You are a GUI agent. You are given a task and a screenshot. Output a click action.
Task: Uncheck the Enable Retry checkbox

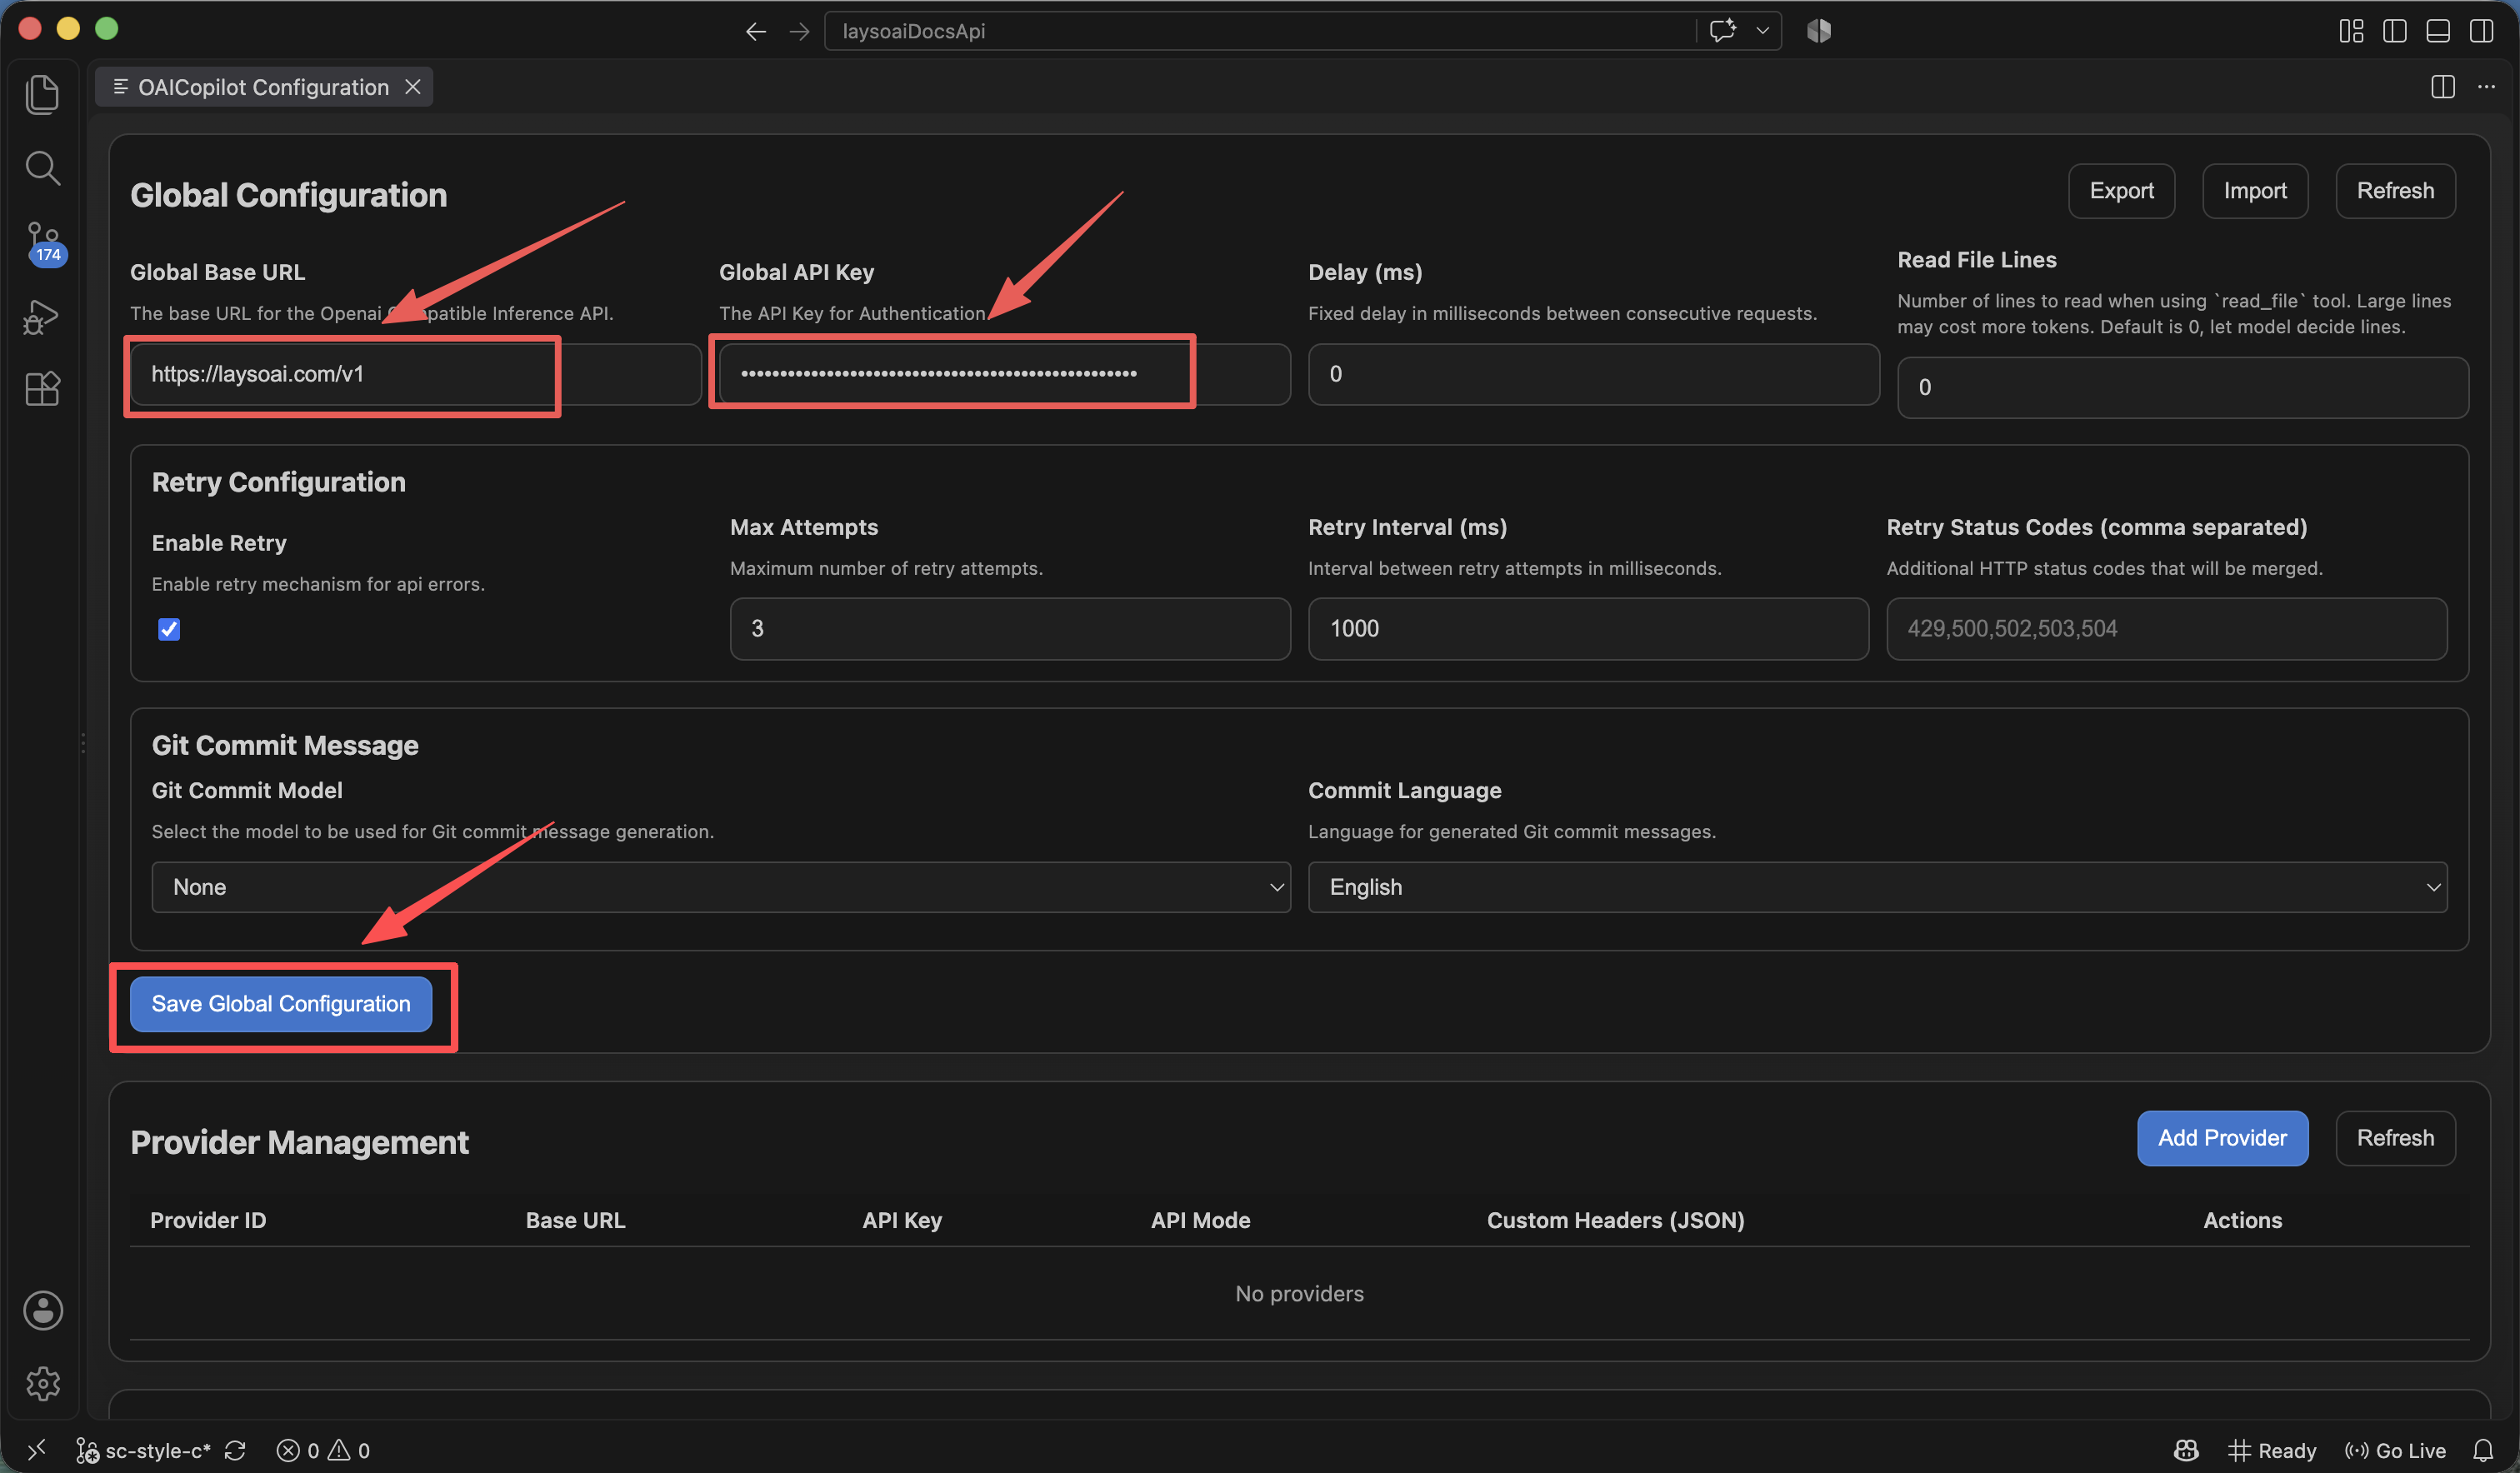click(x=169, y=629)
